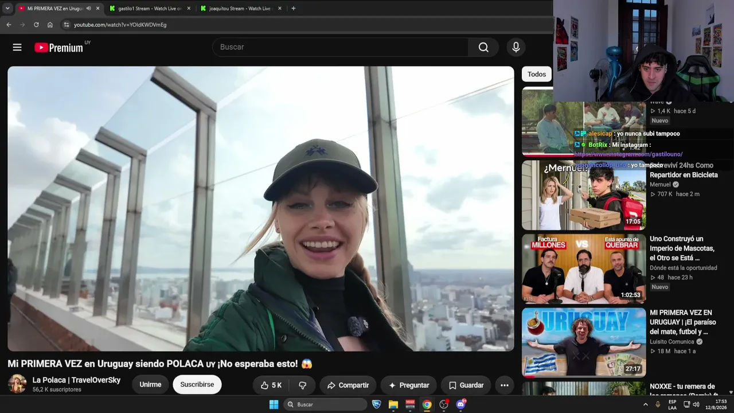Click the Windows taskbar Buscar box
Screen dimensions: 734x413
(325, 404)
